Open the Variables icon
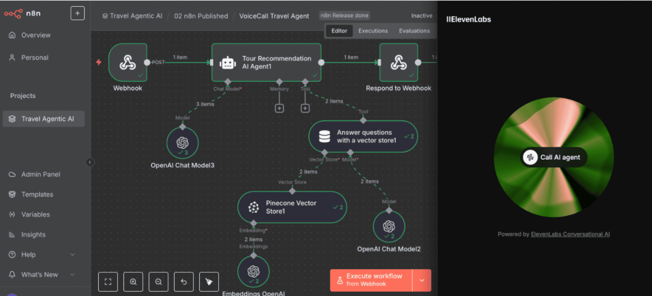Image resolution: width=652 pixels, height=296 pixels. pyautogui.click(x=12, y=214)
